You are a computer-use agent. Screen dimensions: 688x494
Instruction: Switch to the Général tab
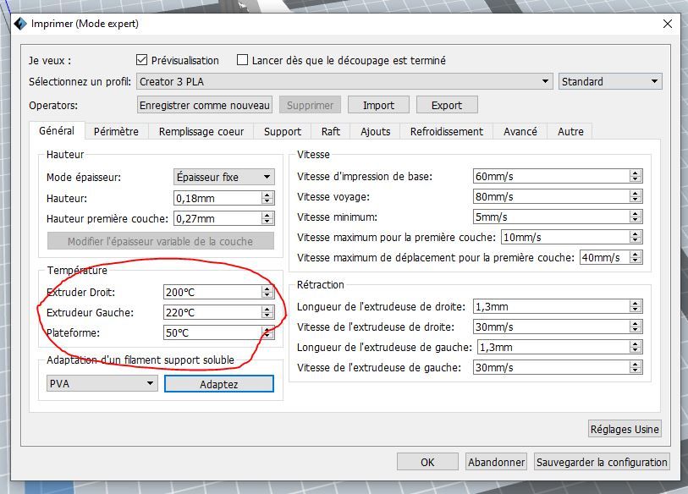pos(57,131)
